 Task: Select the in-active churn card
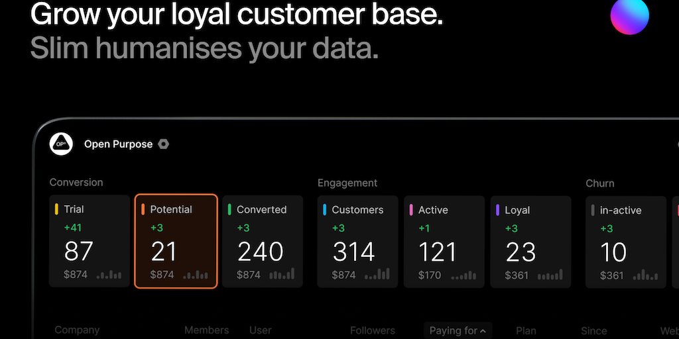click(625, 241)
